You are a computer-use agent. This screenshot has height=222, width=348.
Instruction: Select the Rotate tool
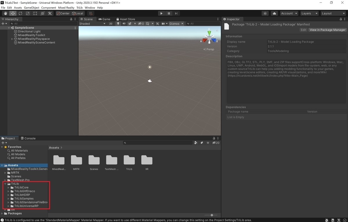[20, 13]
